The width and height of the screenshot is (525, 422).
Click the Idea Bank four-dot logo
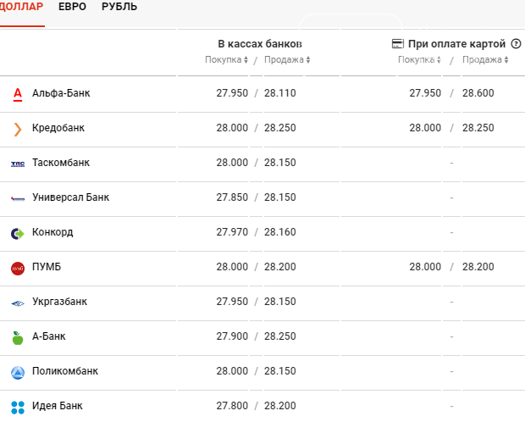18,408
